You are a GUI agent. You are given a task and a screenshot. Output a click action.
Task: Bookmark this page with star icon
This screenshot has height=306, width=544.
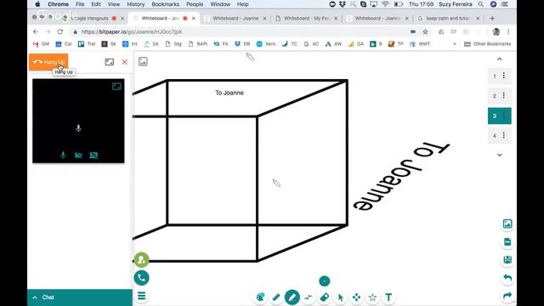coord(425,32)
